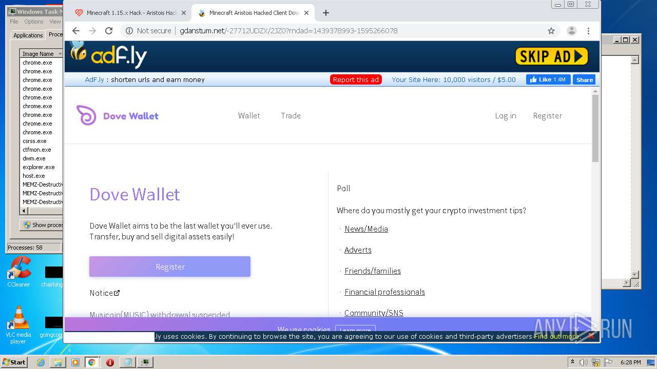Click Task Manager horizontal scroll left arrow

(x=24, y=211)
